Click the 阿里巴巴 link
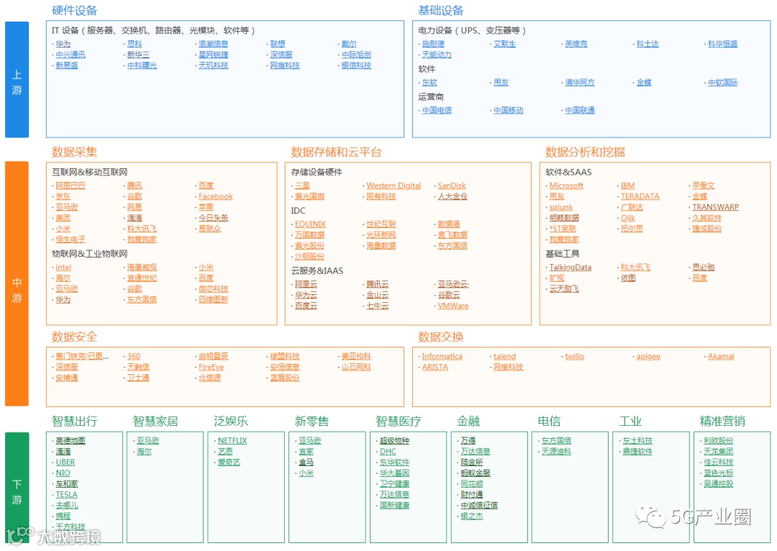This screenshot has height=551, width=777. (71, 186)
